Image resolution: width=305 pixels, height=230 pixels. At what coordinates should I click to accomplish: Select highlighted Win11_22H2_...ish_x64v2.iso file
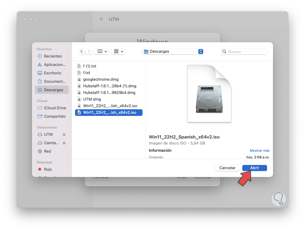pos(109,113)
